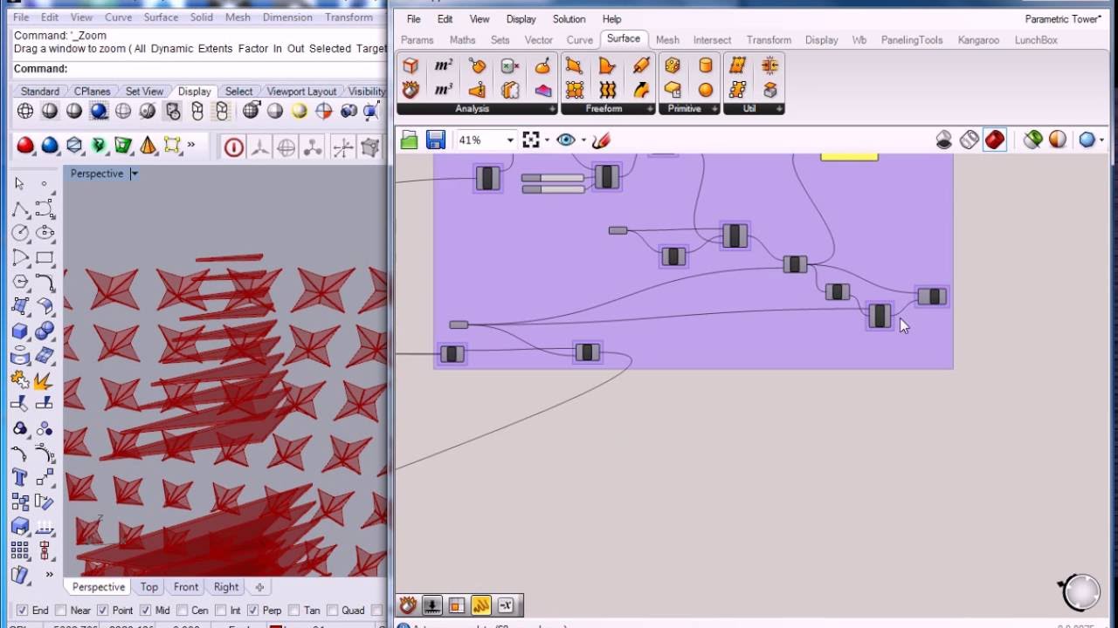Click the Grasshopper Save document icon
This screenshot has width=1118, height=628.
pos(435,140)
